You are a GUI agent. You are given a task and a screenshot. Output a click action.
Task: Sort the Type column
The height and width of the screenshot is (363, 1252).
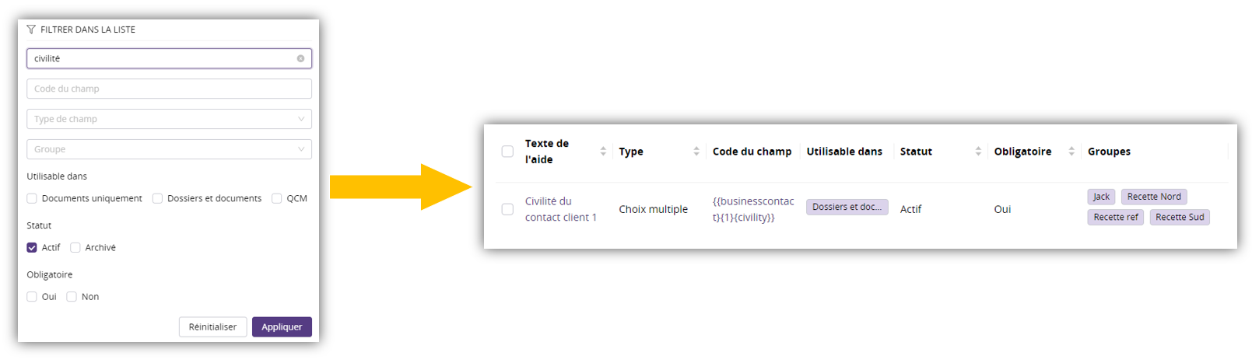tap(696, 152)
